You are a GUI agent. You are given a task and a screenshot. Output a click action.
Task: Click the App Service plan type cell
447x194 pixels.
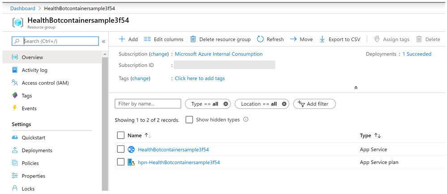pos(379,162)
